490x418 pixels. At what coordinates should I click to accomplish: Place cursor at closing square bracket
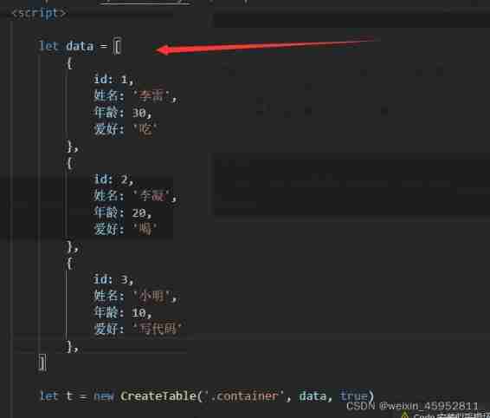point(42,362)
